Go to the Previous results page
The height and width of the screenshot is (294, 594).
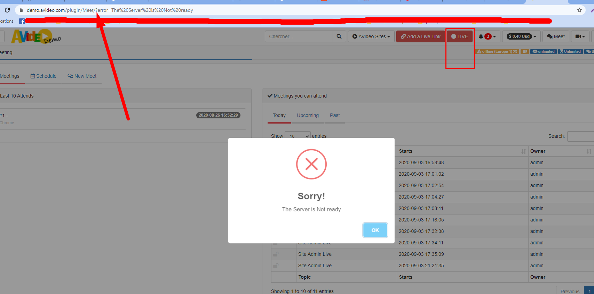point(570,291)
